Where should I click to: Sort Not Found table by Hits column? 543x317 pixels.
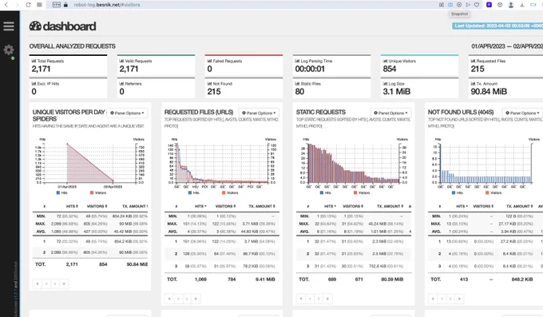462,206
